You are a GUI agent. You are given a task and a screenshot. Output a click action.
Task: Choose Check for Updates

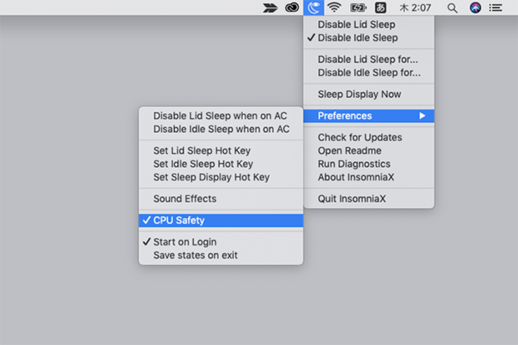tap(359, 137)
